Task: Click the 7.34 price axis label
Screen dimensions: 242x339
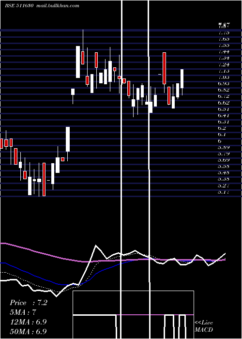Action: (224, 58)
